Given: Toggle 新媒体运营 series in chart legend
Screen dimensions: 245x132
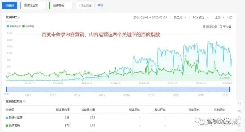Looking at the screenshot, I should point(14,26).
